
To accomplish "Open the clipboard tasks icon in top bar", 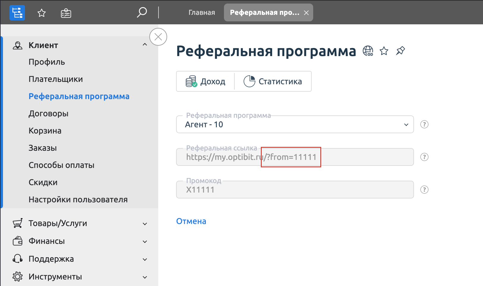I will [x=66, y=13].
